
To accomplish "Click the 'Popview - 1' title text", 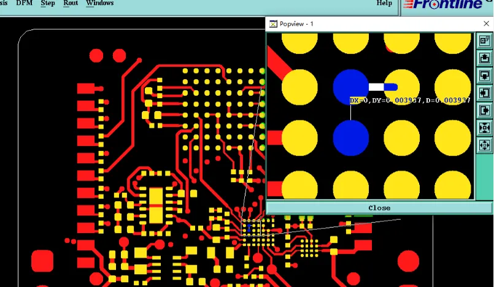I will 296,24.
